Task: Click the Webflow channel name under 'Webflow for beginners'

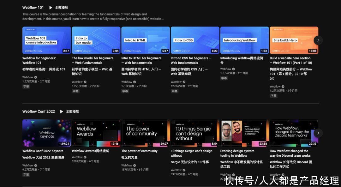Action: tap(28, 77)
